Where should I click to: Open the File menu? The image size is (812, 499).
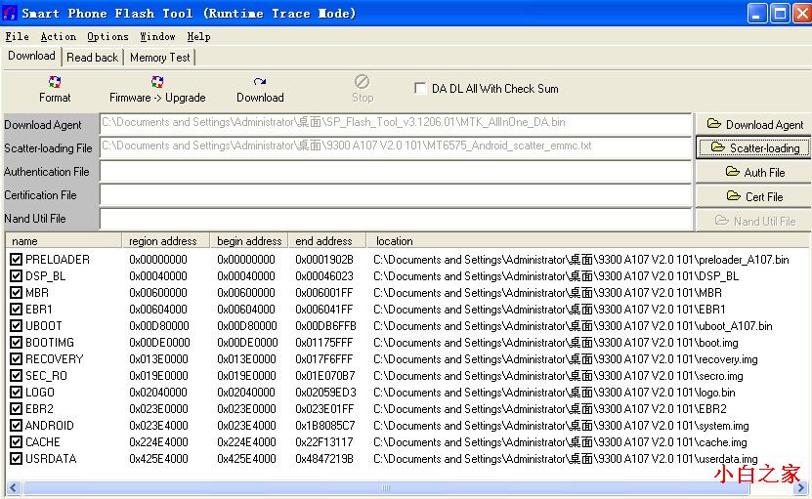point(17,36)
